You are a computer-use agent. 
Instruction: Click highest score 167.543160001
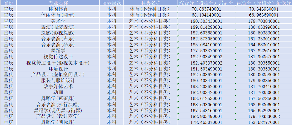[x=206, y=111]
